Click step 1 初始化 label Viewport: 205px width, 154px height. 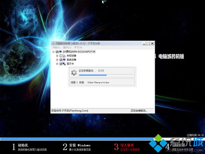click(23, 145)
